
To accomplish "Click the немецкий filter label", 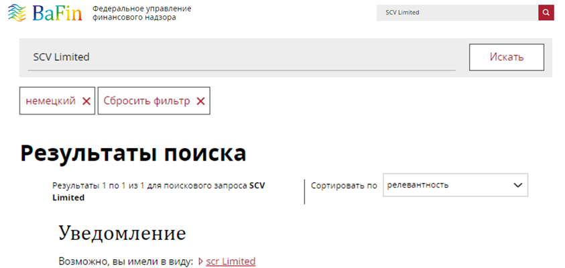I will pos(50,101).
